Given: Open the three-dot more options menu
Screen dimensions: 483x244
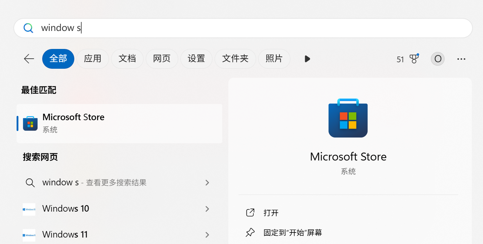Looking at the screenshot, I should point(461,59).
